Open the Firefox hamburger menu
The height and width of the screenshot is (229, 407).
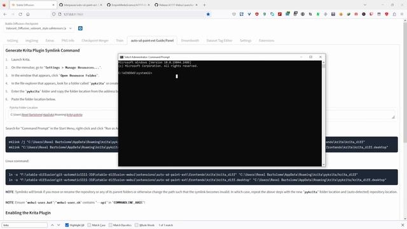402,14
